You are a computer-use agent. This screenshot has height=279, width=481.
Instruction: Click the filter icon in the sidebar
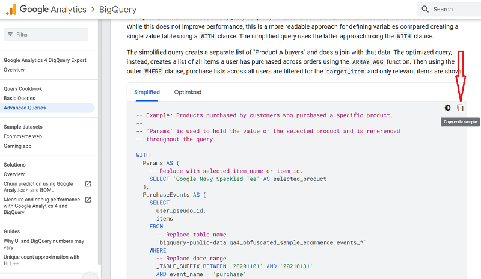point(10,35)
